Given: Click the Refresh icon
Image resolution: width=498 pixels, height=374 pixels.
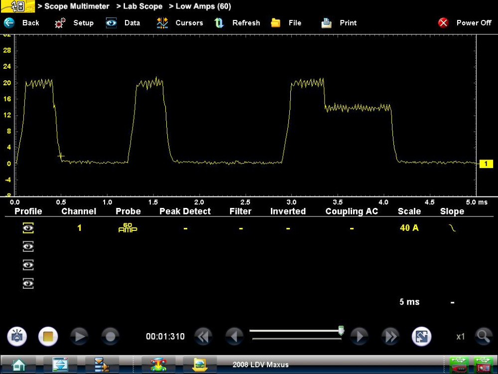Looking at the screenshot, I should [219, 23].
